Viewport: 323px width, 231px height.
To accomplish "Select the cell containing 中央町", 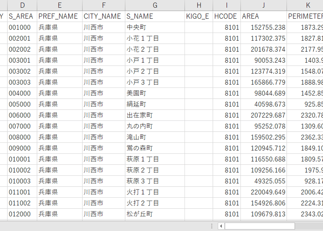I will point(155,27).
